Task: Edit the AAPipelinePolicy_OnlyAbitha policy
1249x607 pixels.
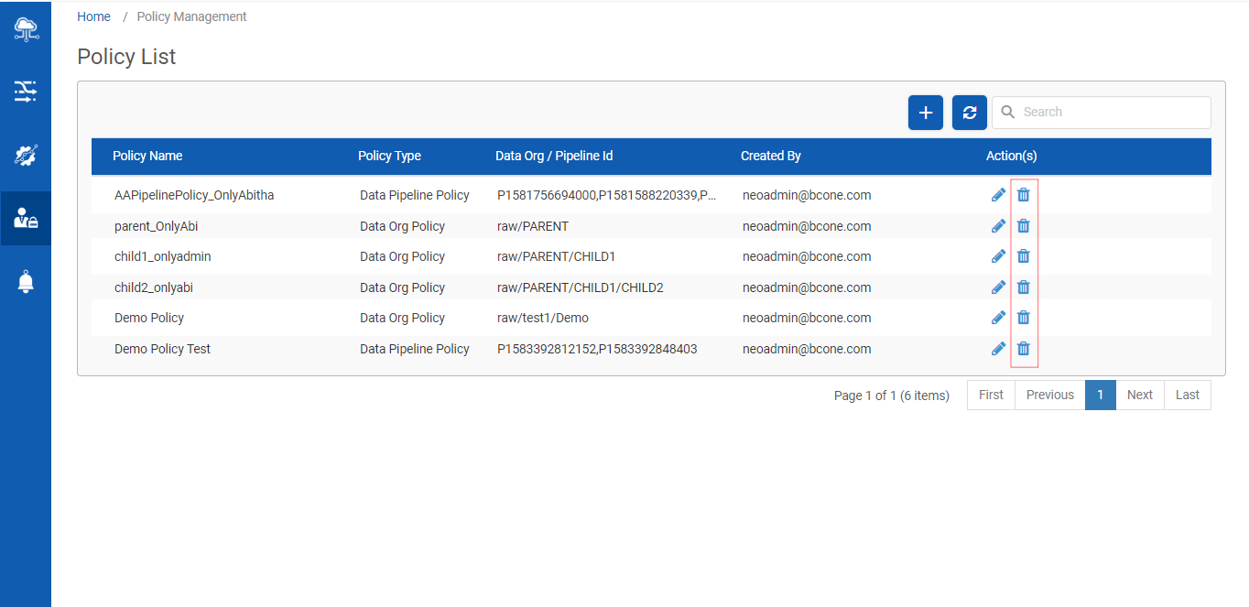Action: [998, 195]
